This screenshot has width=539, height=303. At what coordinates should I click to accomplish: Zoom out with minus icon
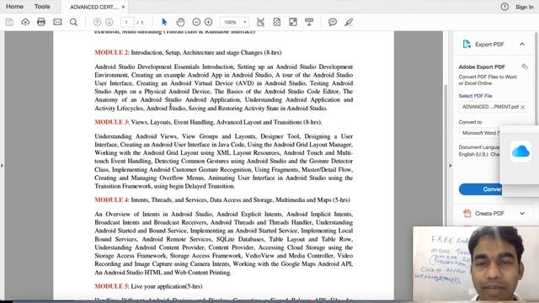196,22
